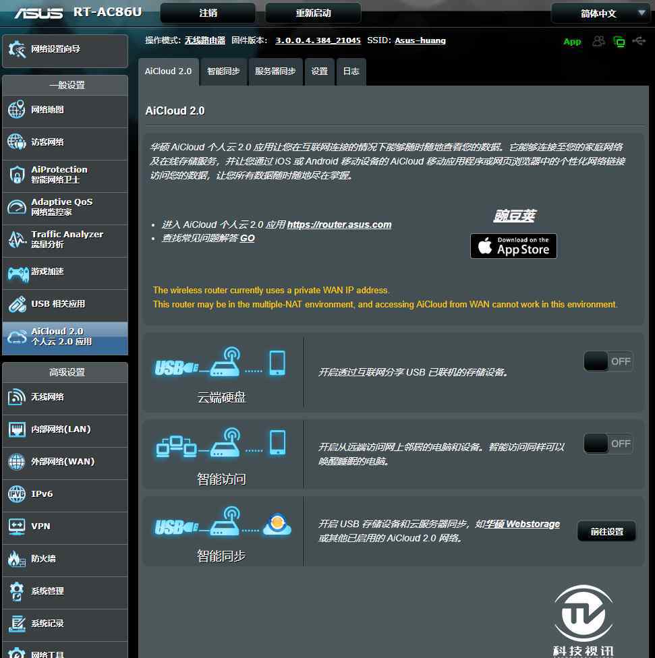
Task: Click the IPv6 sidebar icon
Action: click(17, 494)
